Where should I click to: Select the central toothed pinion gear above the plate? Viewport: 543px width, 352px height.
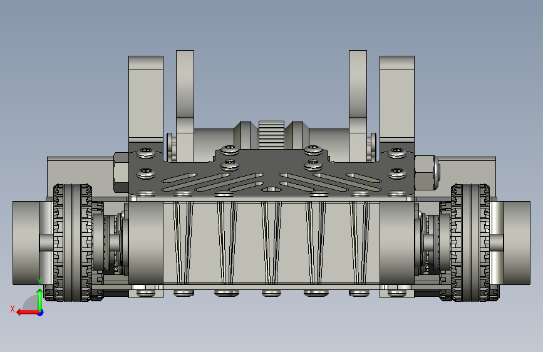[x=272, y=135]
